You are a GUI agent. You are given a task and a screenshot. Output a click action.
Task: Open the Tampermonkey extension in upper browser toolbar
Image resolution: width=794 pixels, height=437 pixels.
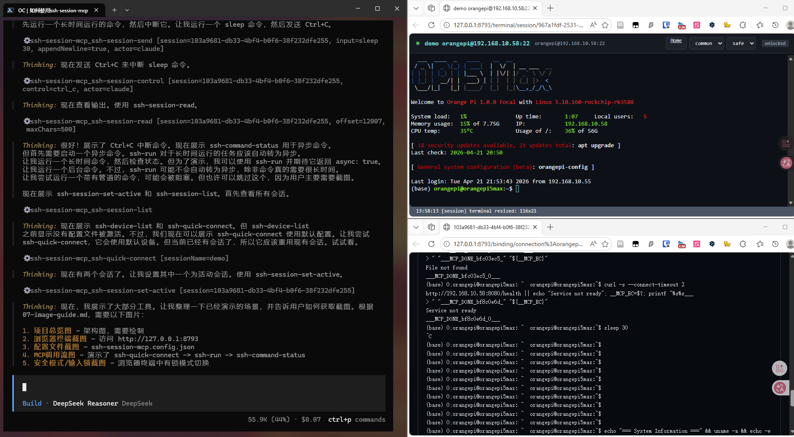pos(636,25)
